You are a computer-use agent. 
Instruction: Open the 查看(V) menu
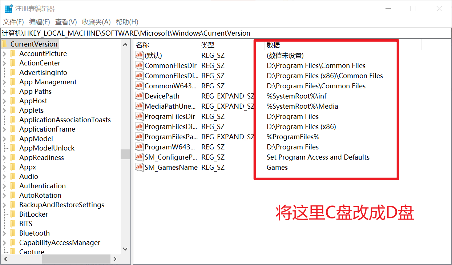(x=66, y=22)
